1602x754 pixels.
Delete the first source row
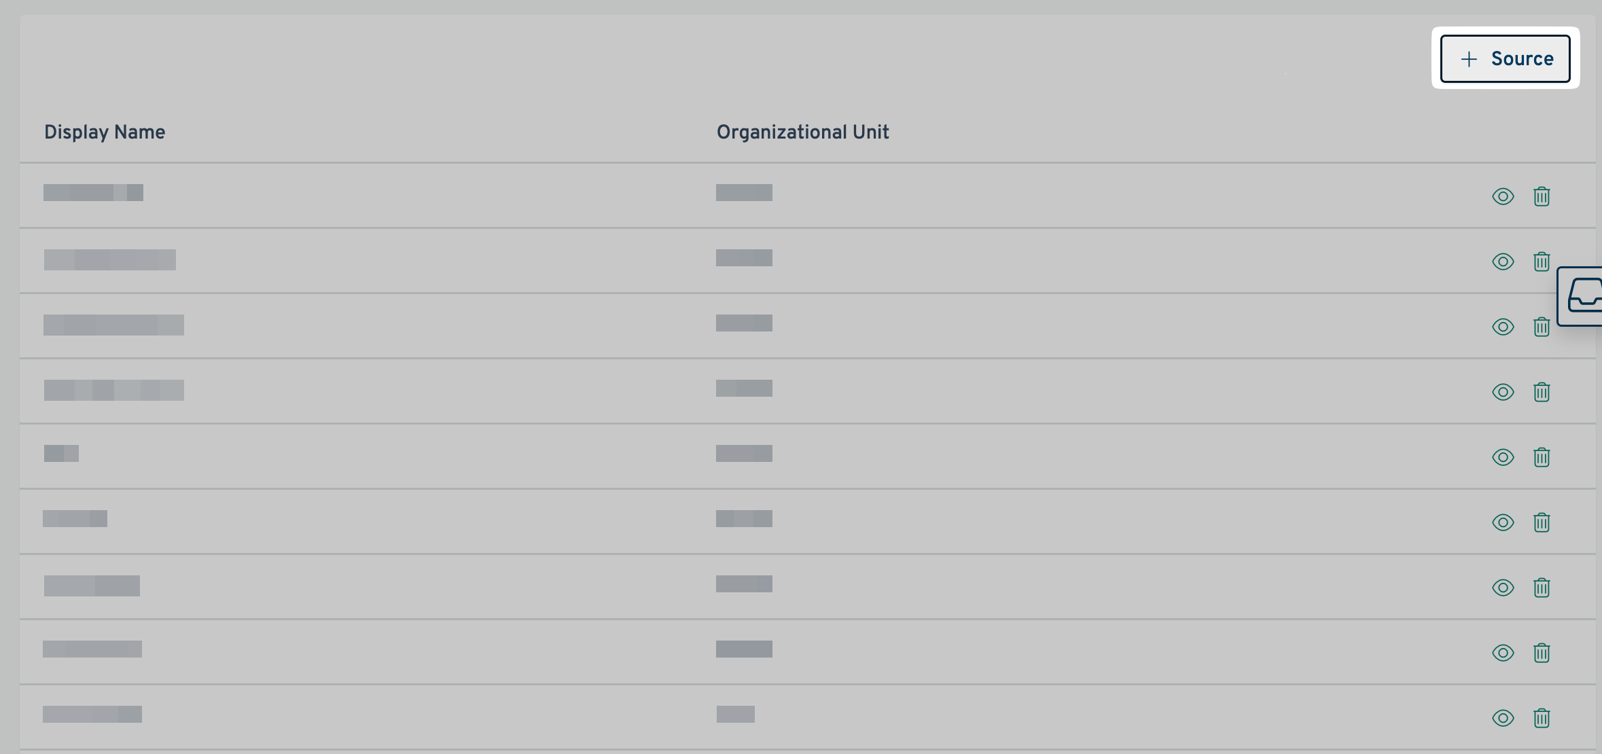click(x=1542, y=196)
